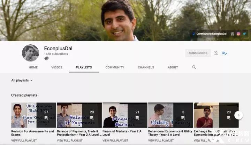
Task: Click the playlist icon on Balance of Payments overlay
Action: 92,118
